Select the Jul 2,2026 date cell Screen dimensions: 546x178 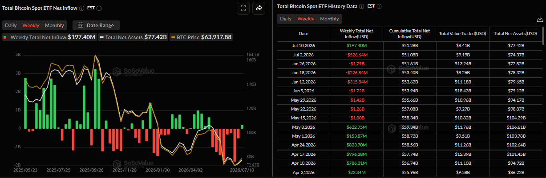coord(303,55)
